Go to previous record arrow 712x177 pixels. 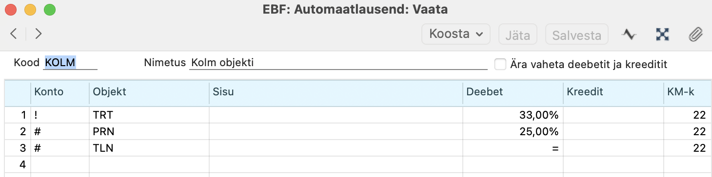point(13,34)
